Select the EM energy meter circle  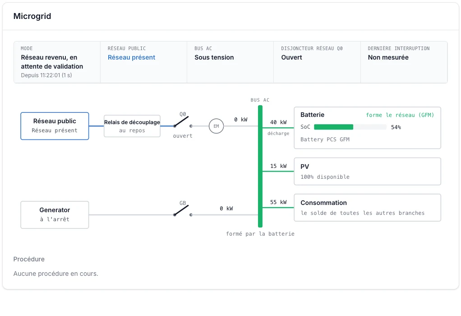pos(217,126)
